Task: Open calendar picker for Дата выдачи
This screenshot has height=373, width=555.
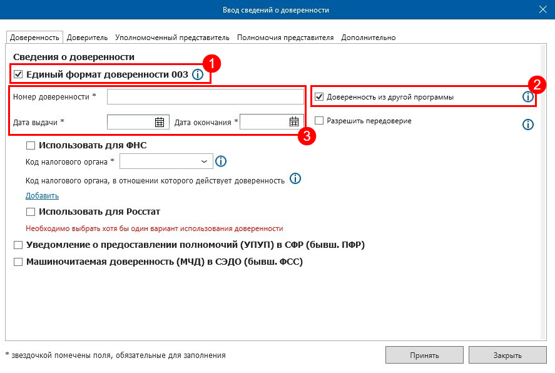Action: [x=160, y=122]
